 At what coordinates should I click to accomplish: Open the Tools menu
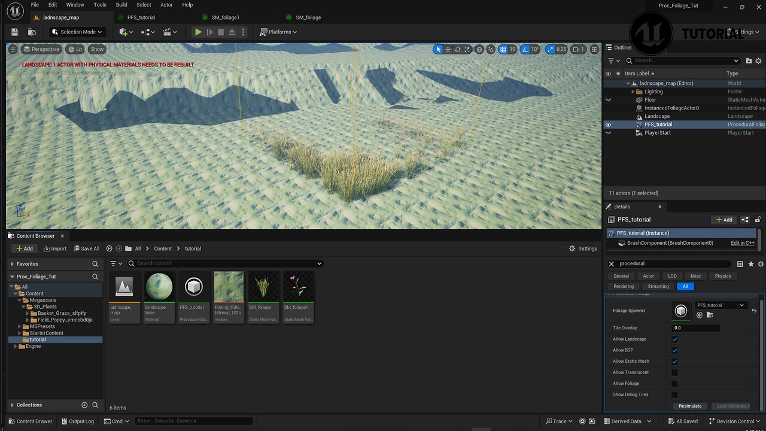pos(100,5)
